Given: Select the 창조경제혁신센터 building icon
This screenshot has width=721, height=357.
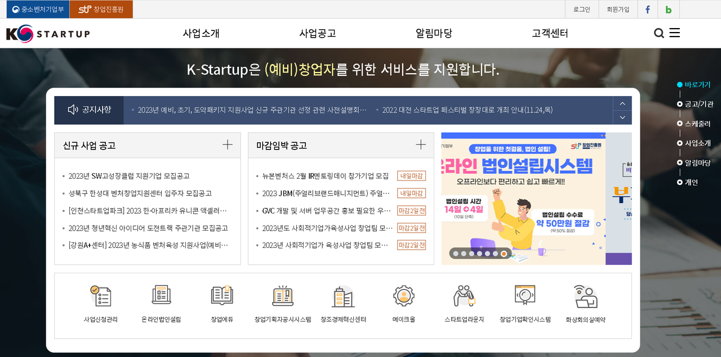Looking at the screenshot, I should (343, 296).
